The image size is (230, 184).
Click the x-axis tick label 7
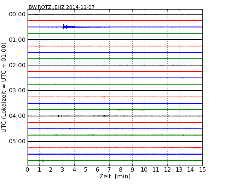tap(109, 170)
